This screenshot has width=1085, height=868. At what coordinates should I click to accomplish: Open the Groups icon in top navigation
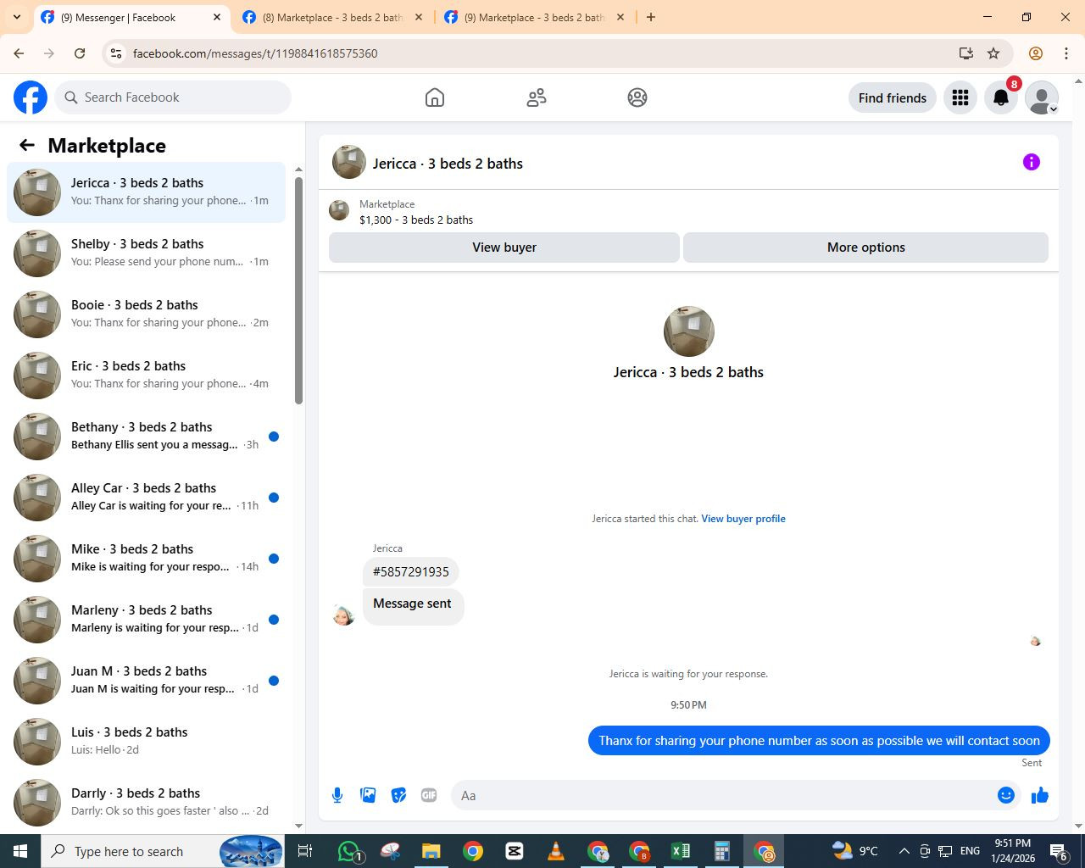(637, 97)
